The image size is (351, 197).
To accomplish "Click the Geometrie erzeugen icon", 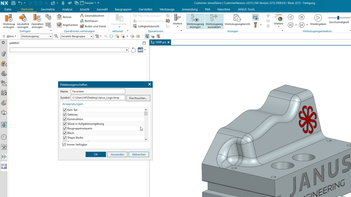I will 23,21.
